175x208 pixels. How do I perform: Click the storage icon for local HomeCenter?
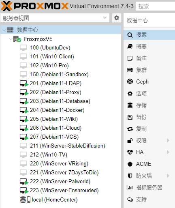(x=25, y=199)
